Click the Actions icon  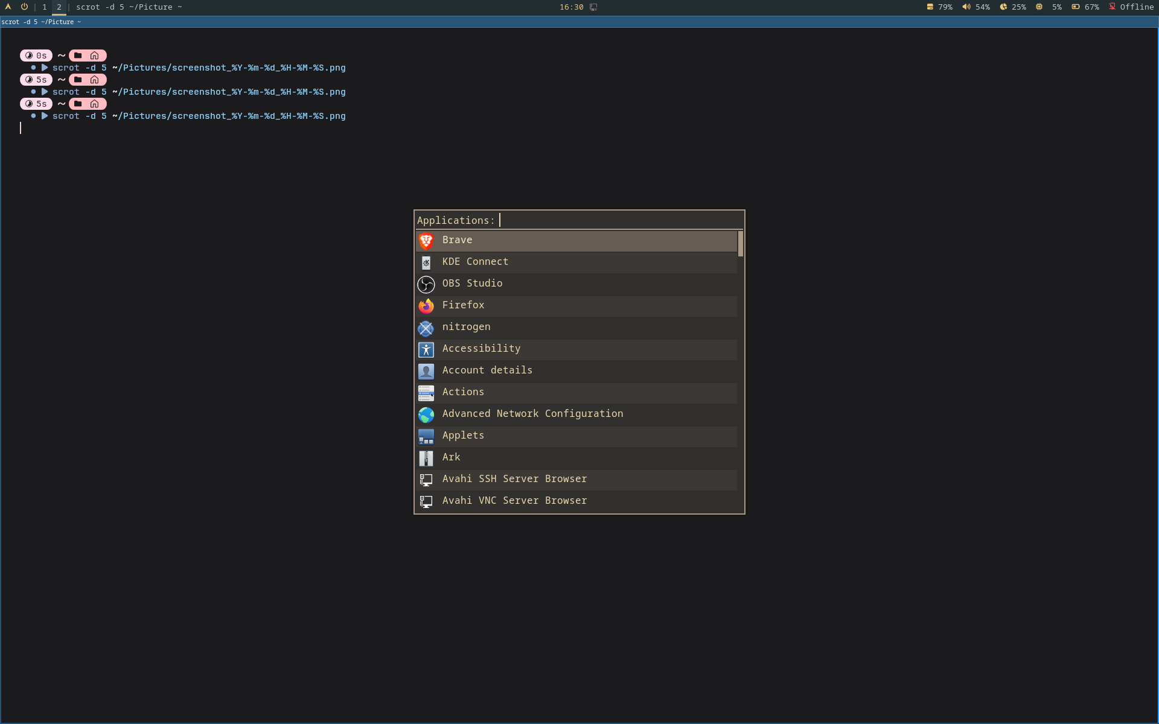(426, 393)
